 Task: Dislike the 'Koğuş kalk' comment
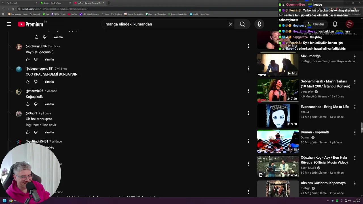click(x=36, y=104)
